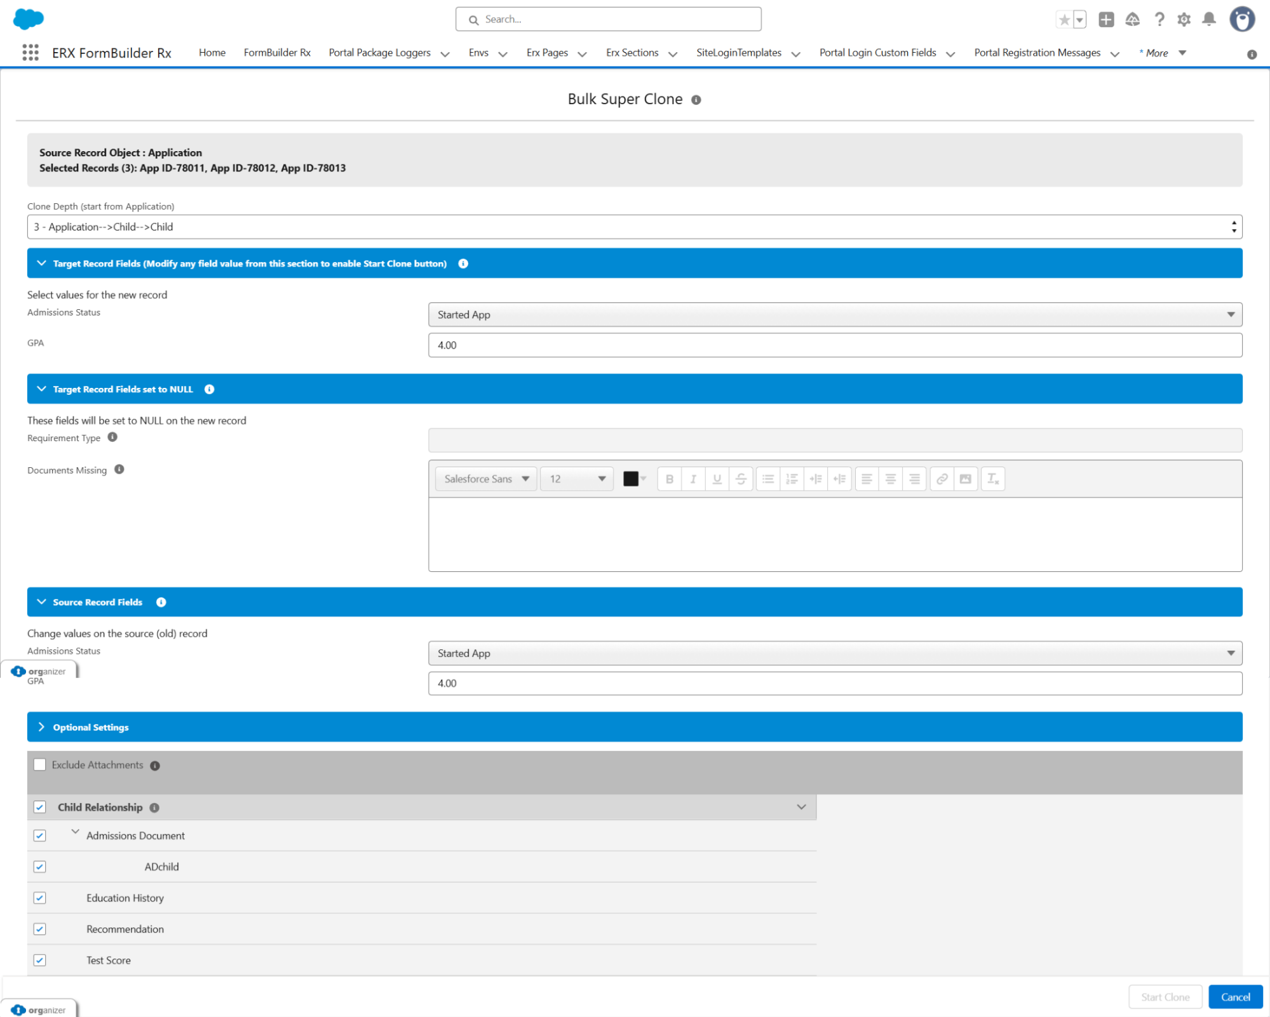Uncheck the Education History checkbox
The image size is (1270, 1017).
click(x=40, y=898)
